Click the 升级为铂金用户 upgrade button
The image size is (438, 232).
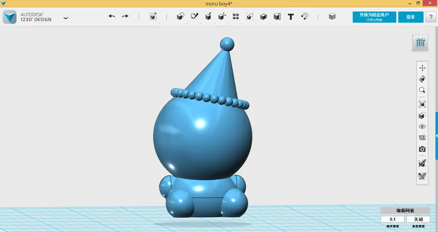pos(374,17)
